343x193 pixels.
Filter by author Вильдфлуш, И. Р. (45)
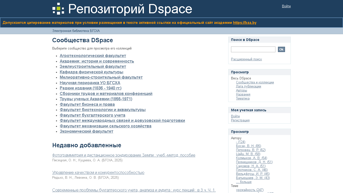tap(253, 174)
